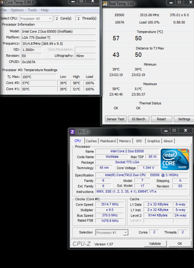The width and height of the screenshot is (194, 268).
Task: Click the Bus Speed value 370.0 MHz
Action: [x=110, y=215]
